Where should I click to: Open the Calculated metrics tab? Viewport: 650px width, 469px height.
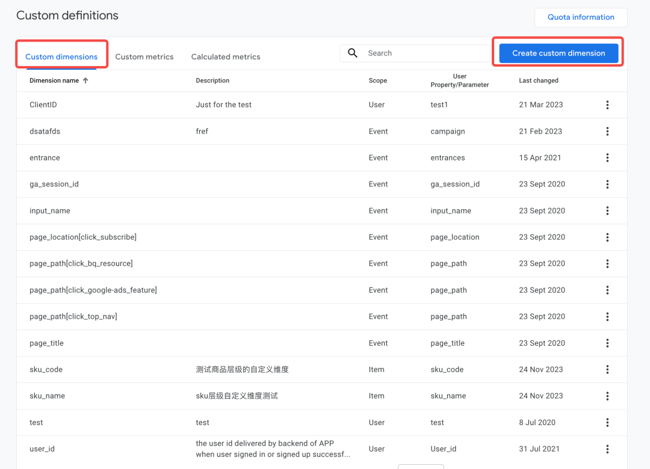[x=226, y=57]
